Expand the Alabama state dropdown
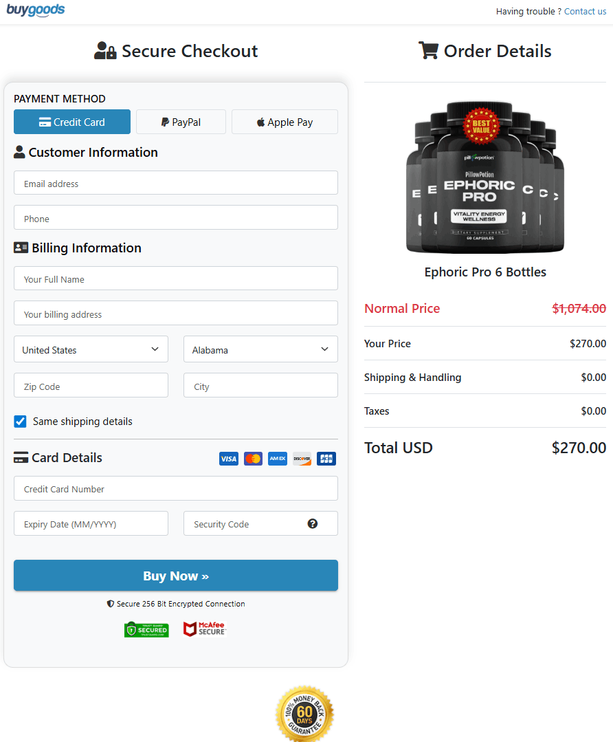The height and width of the screenshot is (742, 613). pyautogui.click(x=260, y=349)
